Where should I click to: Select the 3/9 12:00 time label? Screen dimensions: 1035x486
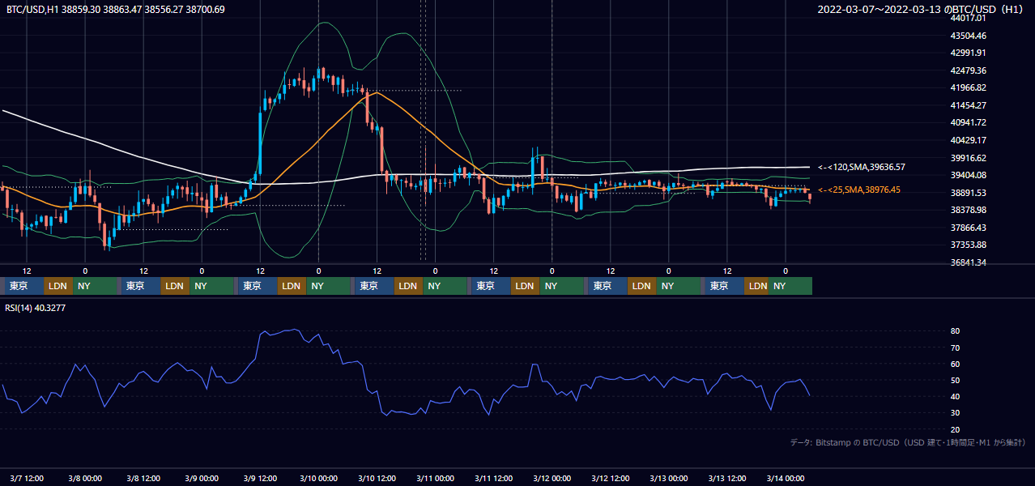[x=260, y=478]
